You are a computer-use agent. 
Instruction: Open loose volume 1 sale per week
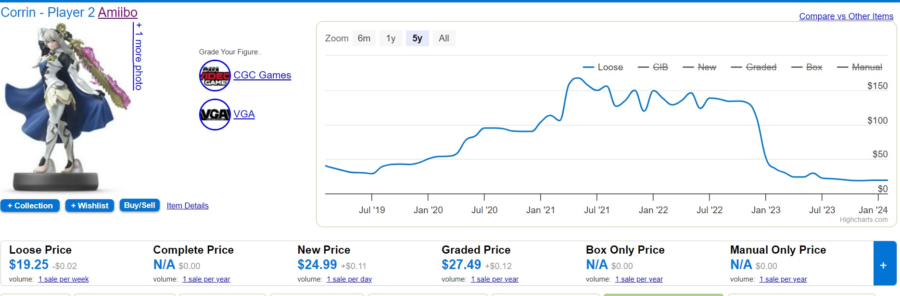(x=63, y=279)
